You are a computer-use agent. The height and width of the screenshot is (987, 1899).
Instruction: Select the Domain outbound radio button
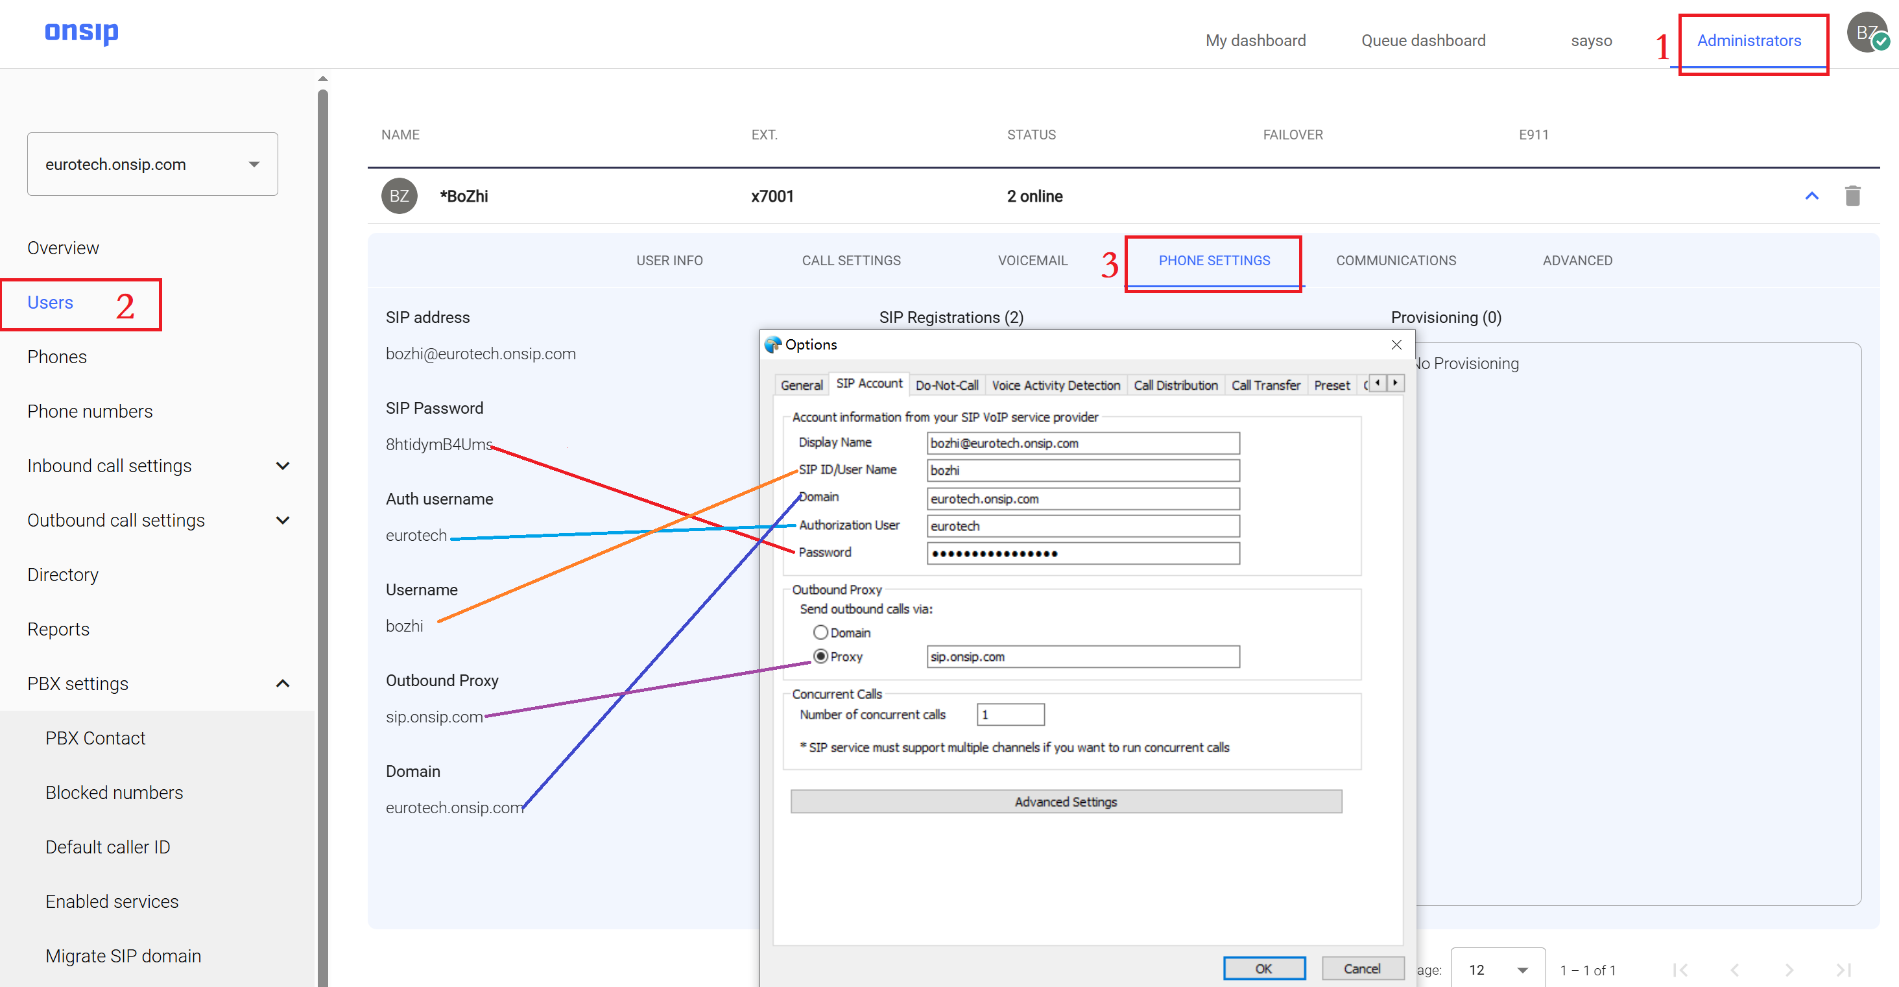(820, 632)
